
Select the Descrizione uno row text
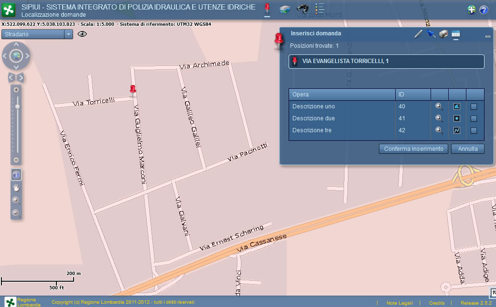[x=313, y=106]
